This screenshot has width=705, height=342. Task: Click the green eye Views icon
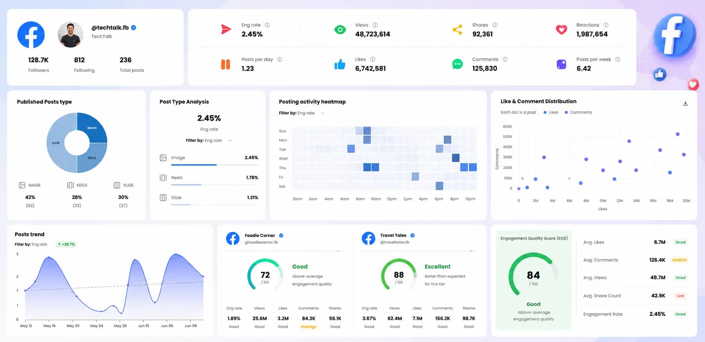[340, 29]
